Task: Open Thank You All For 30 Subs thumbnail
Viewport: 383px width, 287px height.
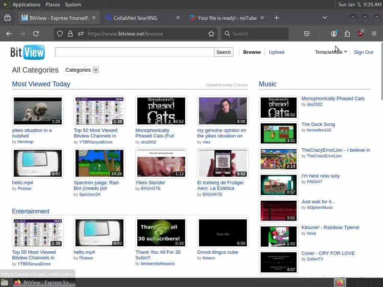Action: [x=161, y=233]
